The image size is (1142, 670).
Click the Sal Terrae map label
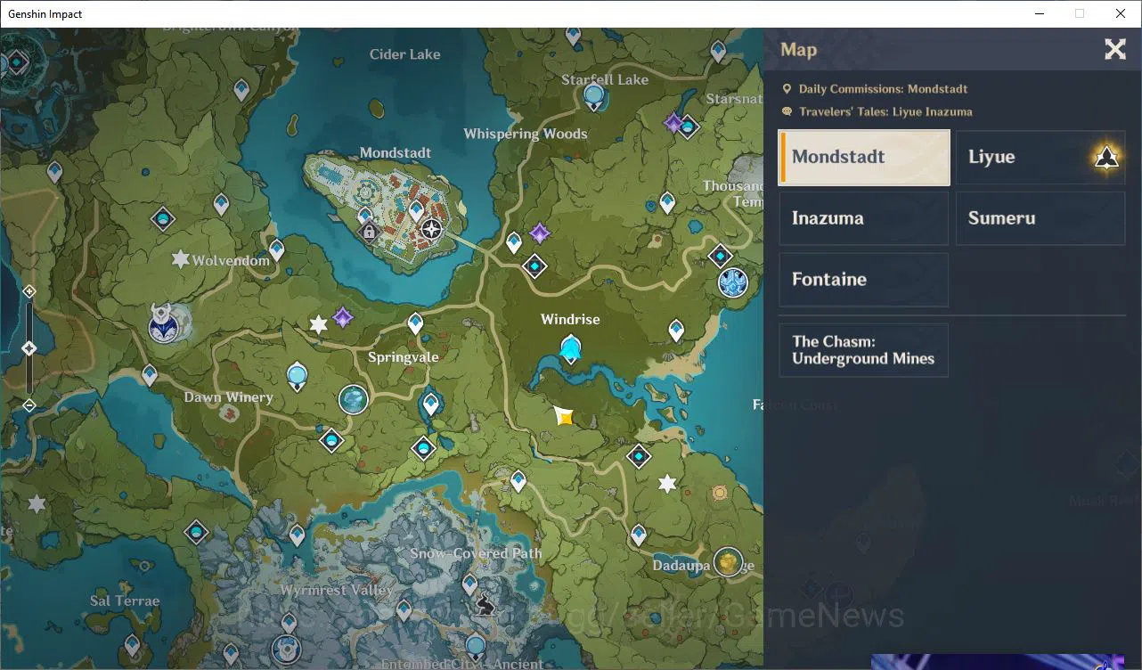coord(125,601)
